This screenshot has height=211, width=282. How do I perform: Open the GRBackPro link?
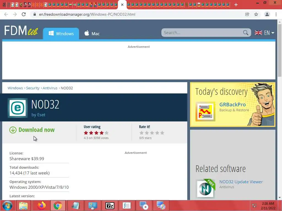tap(232, 104)
